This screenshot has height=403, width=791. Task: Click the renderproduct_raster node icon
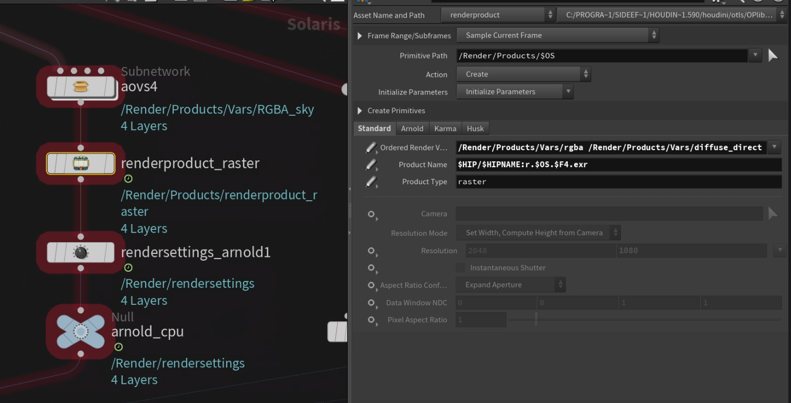[80, 164]
